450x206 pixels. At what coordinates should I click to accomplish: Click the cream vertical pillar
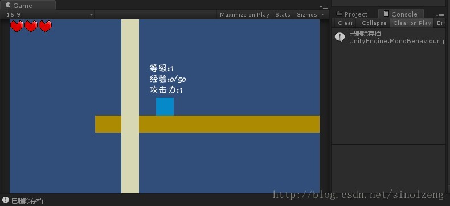point(130,106)
